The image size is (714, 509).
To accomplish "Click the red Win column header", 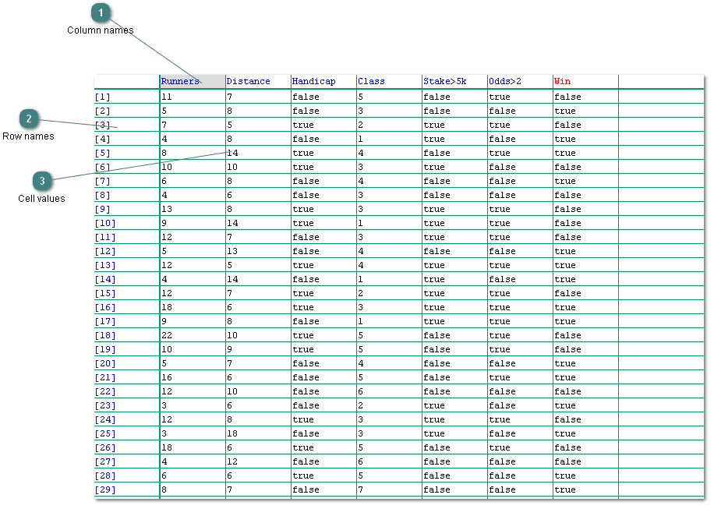I will 562,81.
